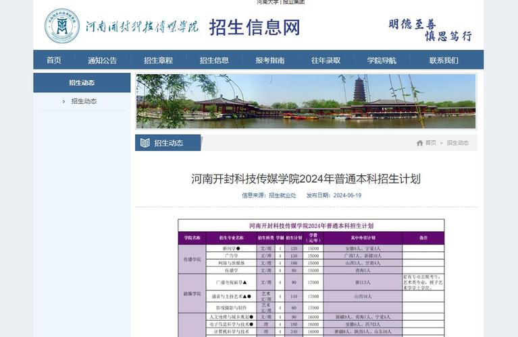Click the remarks note in 广播电视编导 row
This screenshot has width=518, height=337.
[423, 282]
